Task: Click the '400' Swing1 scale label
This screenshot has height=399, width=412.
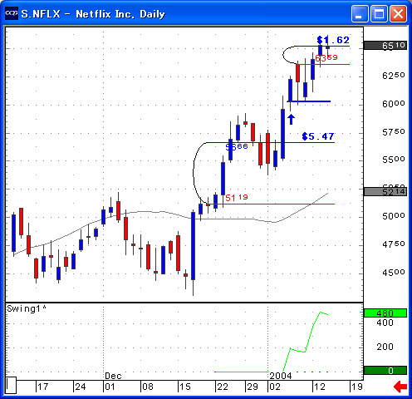Action: (x=385, y=323)
